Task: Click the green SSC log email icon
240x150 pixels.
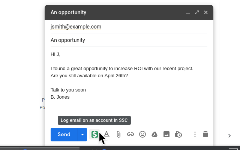Action: tap(94, 134)
